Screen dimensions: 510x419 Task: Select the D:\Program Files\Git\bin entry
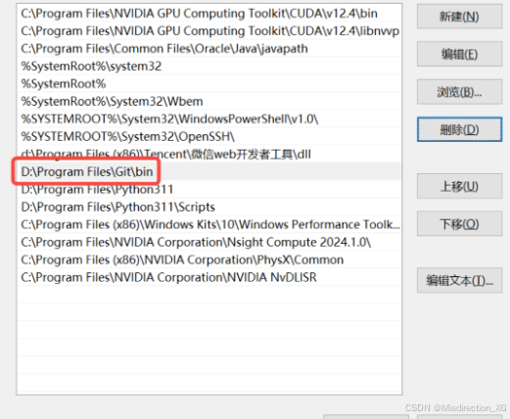[209, 171]
